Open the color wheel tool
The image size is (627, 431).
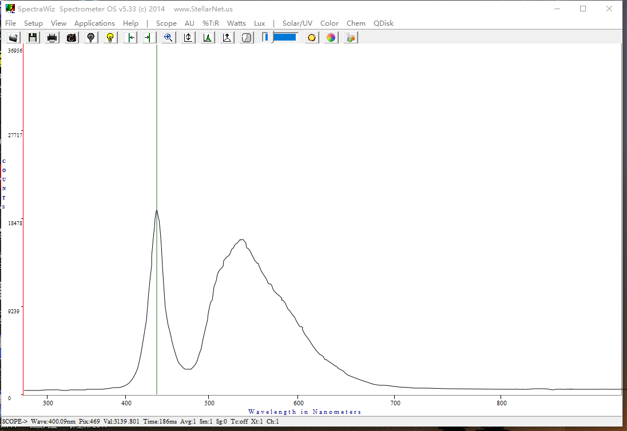(331, 38)
